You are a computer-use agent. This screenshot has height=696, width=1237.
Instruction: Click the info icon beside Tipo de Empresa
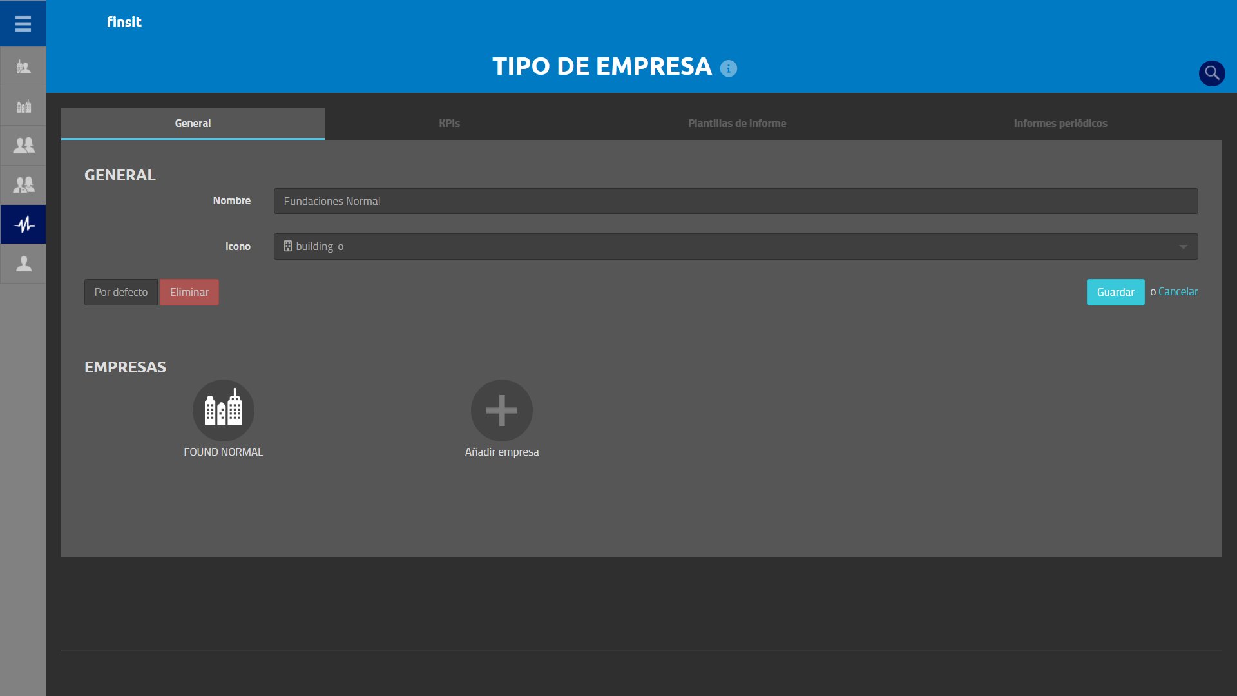pos(728,68)
